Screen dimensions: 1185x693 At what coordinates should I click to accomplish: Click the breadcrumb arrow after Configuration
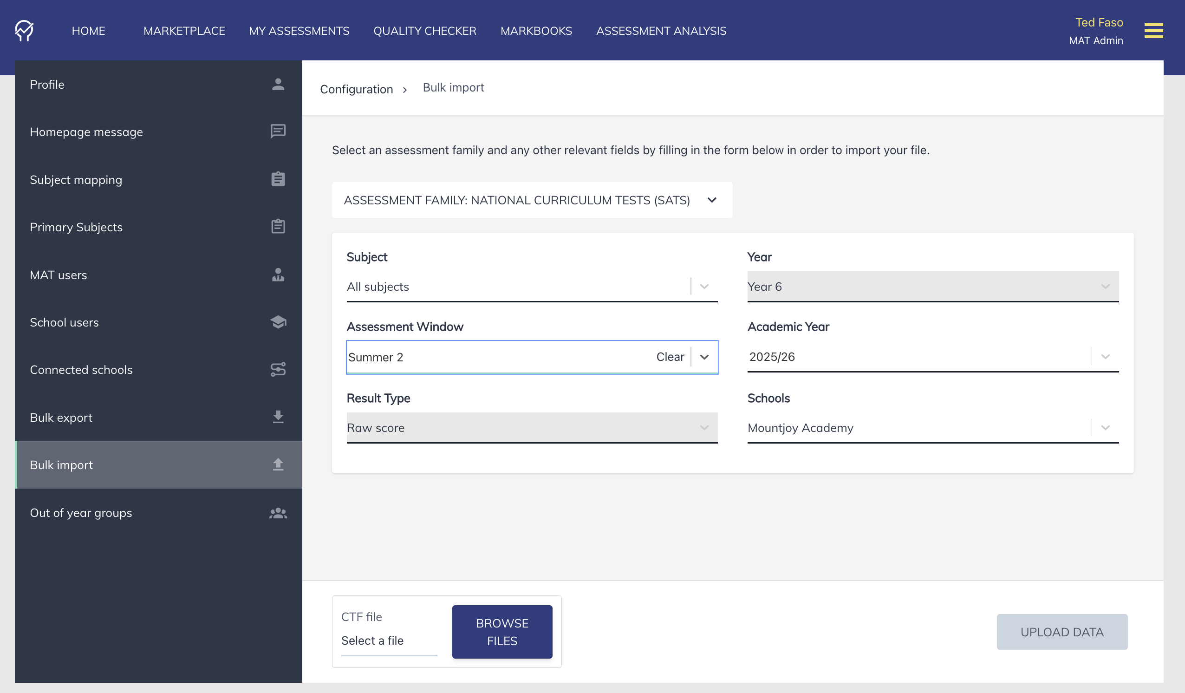coord(404,90)
